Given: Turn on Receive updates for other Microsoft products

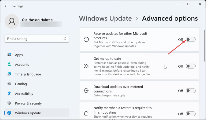Looking at the screenshot, I should pos(191,39).
